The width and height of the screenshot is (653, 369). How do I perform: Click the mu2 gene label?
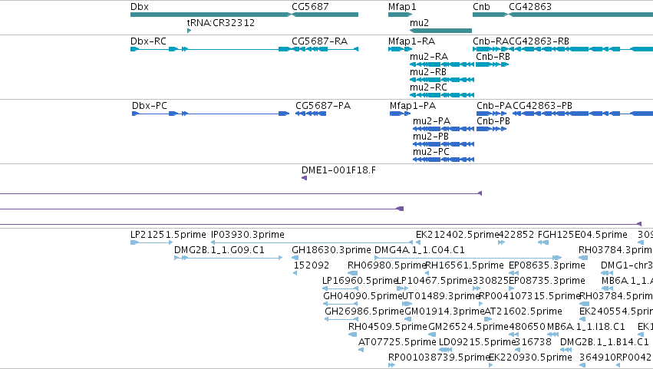(x=419, y=22)
